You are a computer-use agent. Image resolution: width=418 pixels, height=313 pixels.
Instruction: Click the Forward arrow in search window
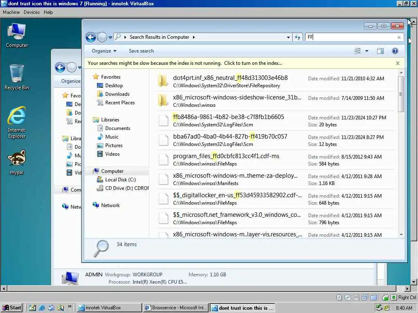[x=102, y=37]
